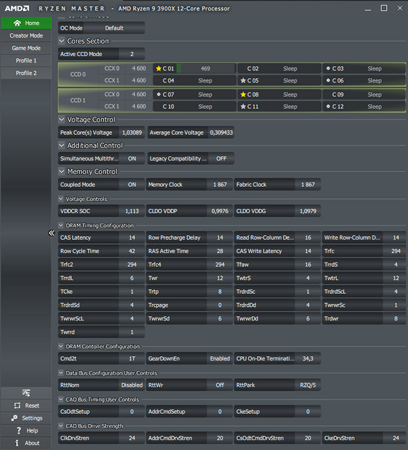Click the Memory Clock value 1 867

(x=220, y=184)
